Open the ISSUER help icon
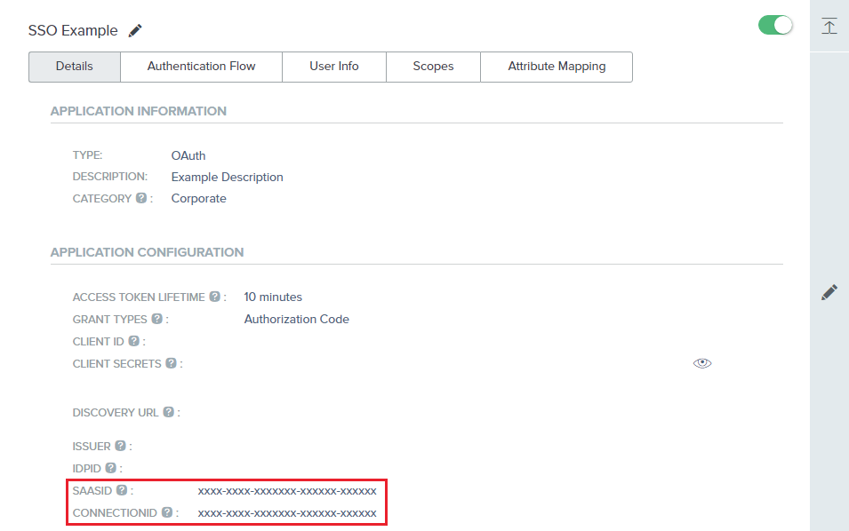Image resolution: width=849 pixels, height=531 pixels. tap(120, 446)
